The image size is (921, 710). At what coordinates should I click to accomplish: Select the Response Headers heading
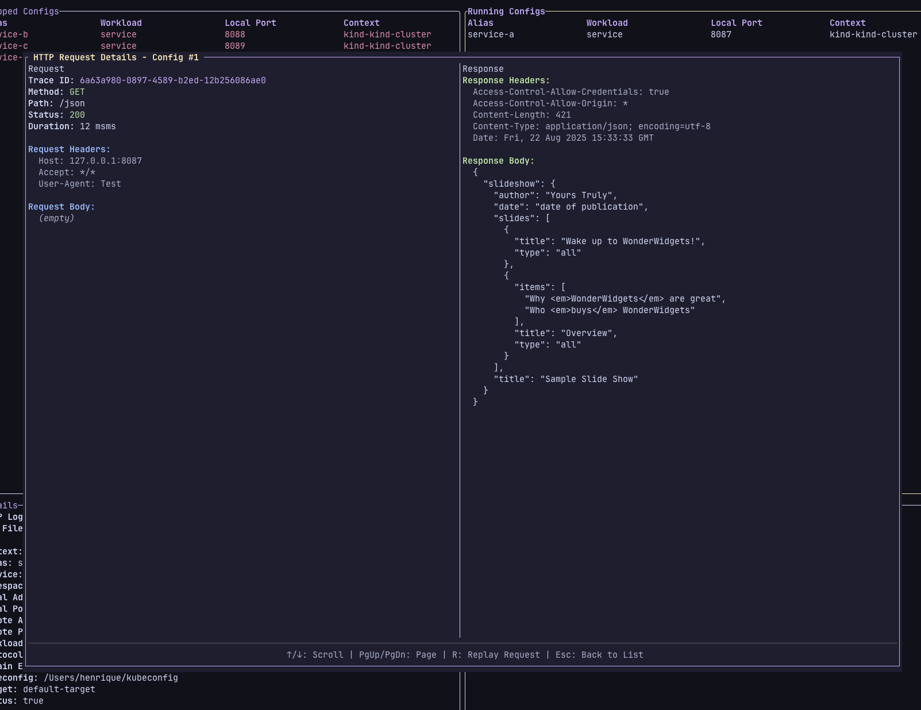506,80
